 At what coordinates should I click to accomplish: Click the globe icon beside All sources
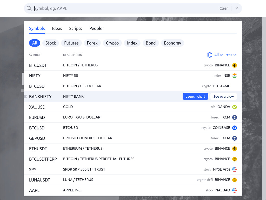(x=210, y=55)
